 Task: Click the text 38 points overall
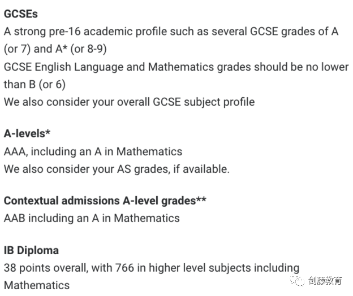coord(46,268)
